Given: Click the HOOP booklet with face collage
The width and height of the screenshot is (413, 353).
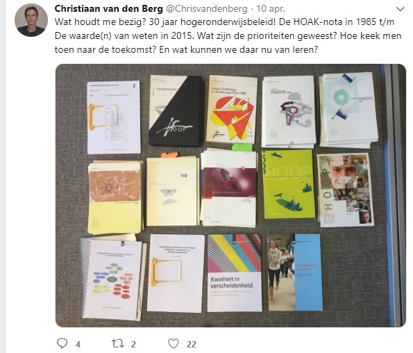Looking at the screenshot, I should pyautogui.click(x=346, y=190).
